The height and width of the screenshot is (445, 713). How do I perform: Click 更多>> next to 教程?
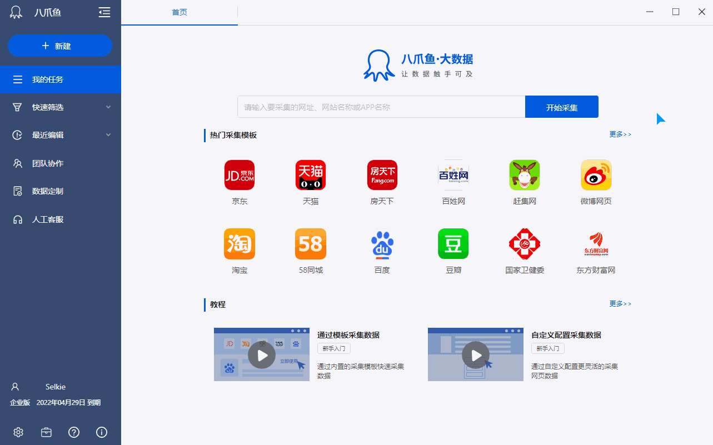click(620, 304)
